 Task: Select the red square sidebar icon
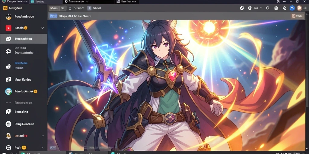click(8, 28)
